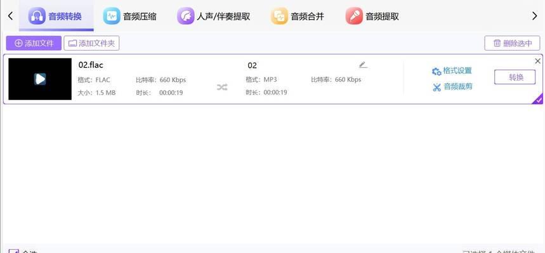This screenshot has height=253, width=545.
Task: Click the 添加文件夹 button
Action: pos(91,43)
